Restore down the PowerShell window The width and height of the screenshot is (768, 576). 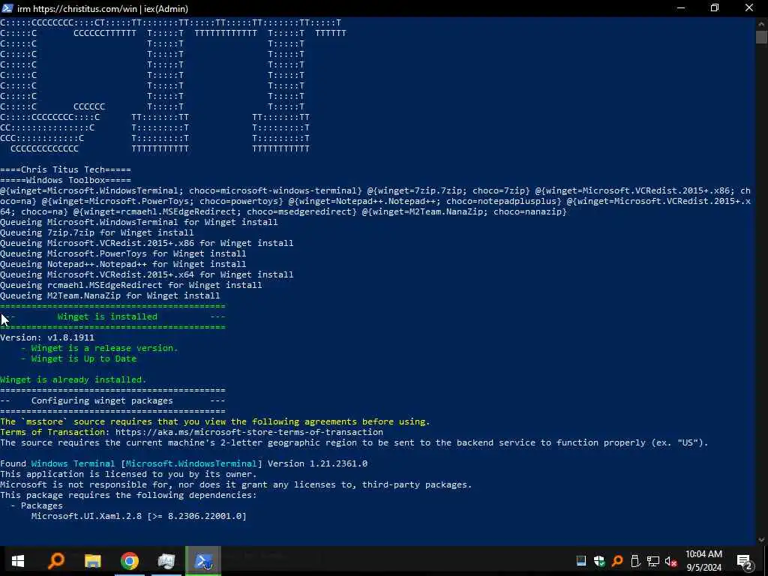[x=715, y=8]
